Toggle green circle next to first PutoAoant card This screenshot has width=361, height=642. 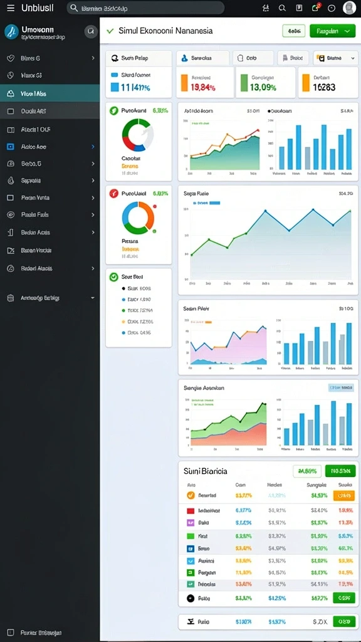(114, 110)
